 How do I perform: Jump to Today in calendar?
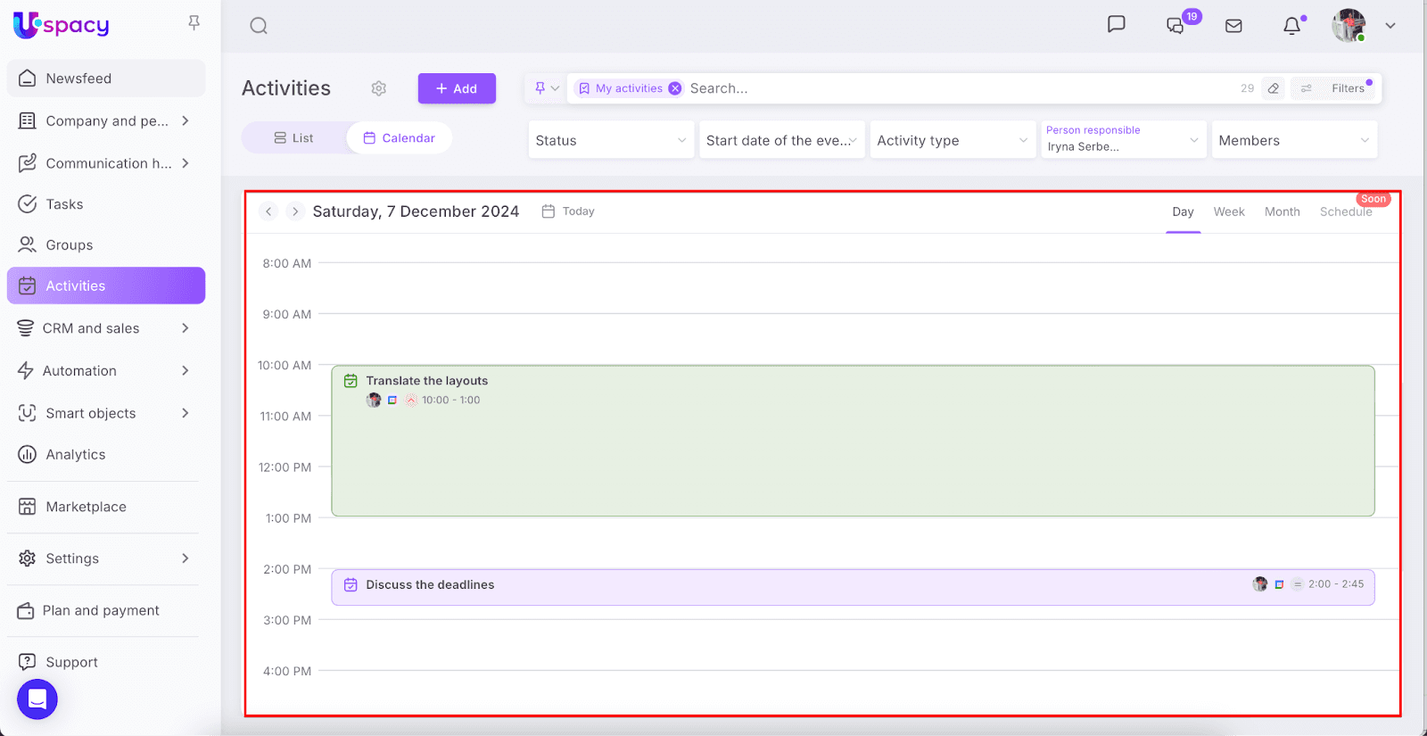tap(569, 211)
